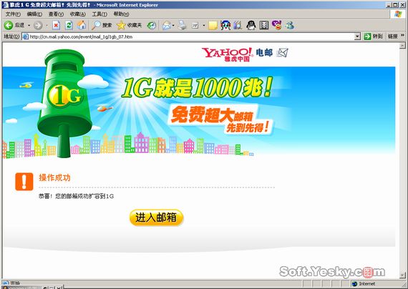Image resolution: width=408 pixels, height=289 pixels.
Task: Stop loading with the red X icon
Action: pyautogui.click(x=56, y=25)
